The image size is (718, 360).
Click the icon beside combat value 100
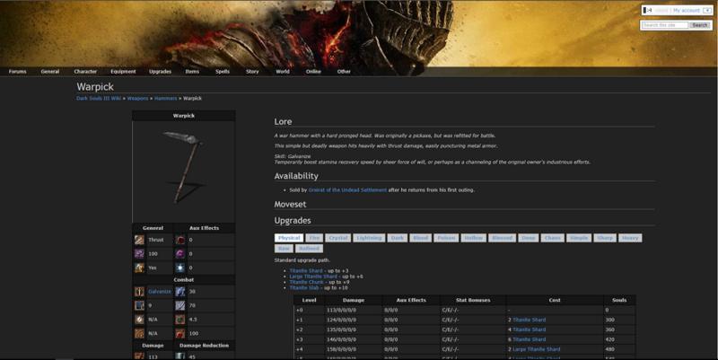click(180, 333)
